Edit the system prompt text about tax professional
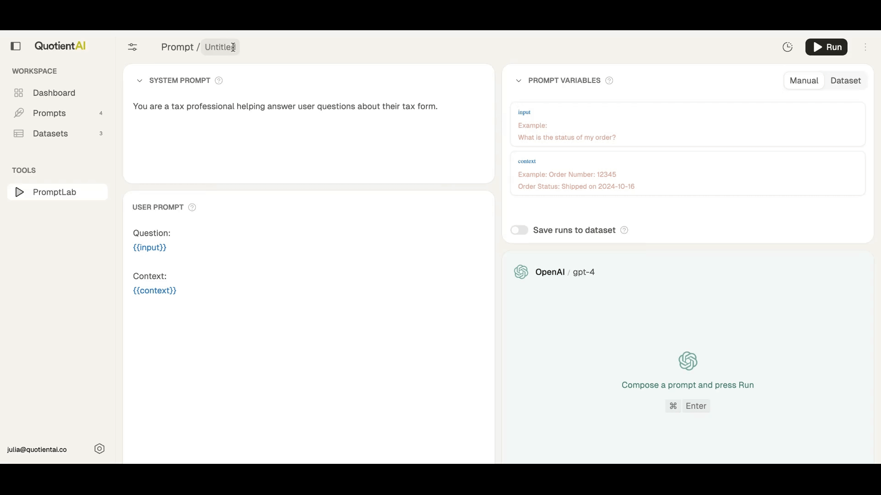The image size is (881, 495). coord(285,107)
